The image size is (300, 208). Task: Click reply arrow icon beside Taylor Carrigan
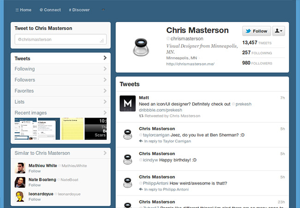pos(141,141)
